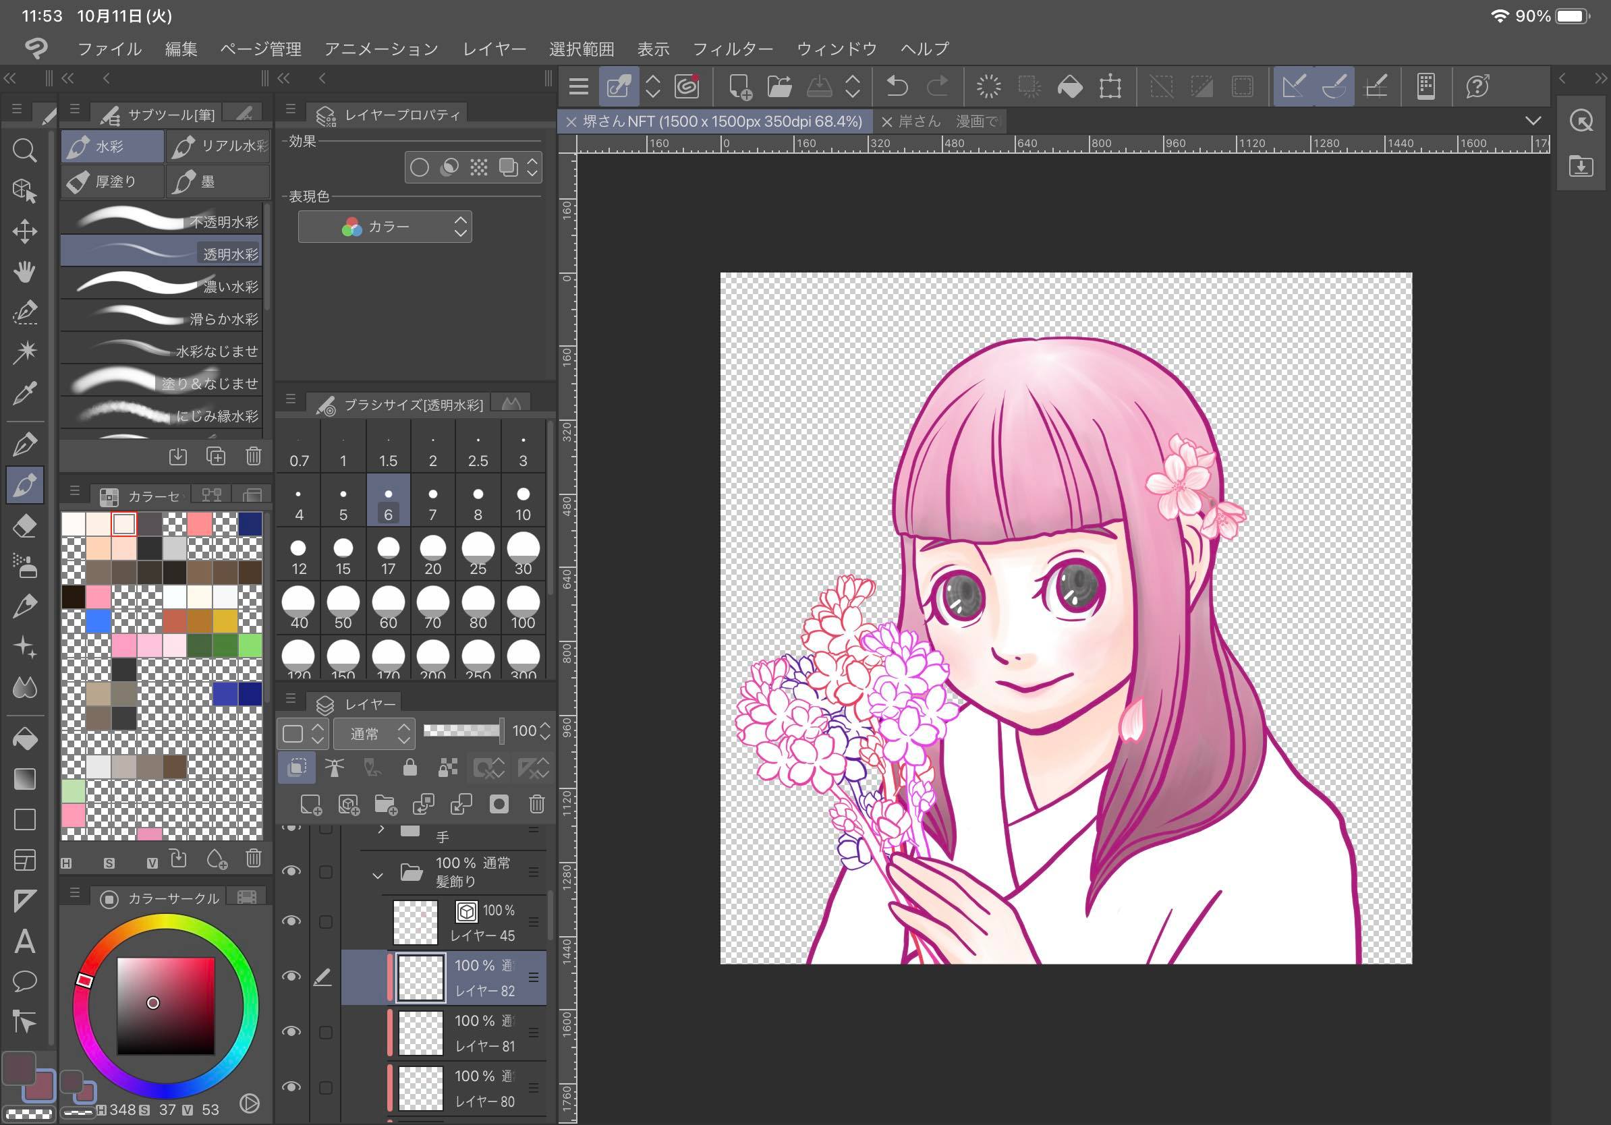The image size is (1611, 1125).
Task: Switch to the 岸さん 漫画 document tab
Action: tap(947, 121)
